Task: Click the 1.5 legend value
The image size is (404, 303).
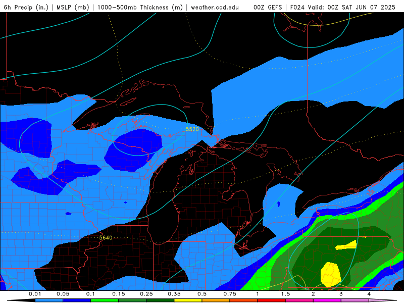Action: click(285, 294)
